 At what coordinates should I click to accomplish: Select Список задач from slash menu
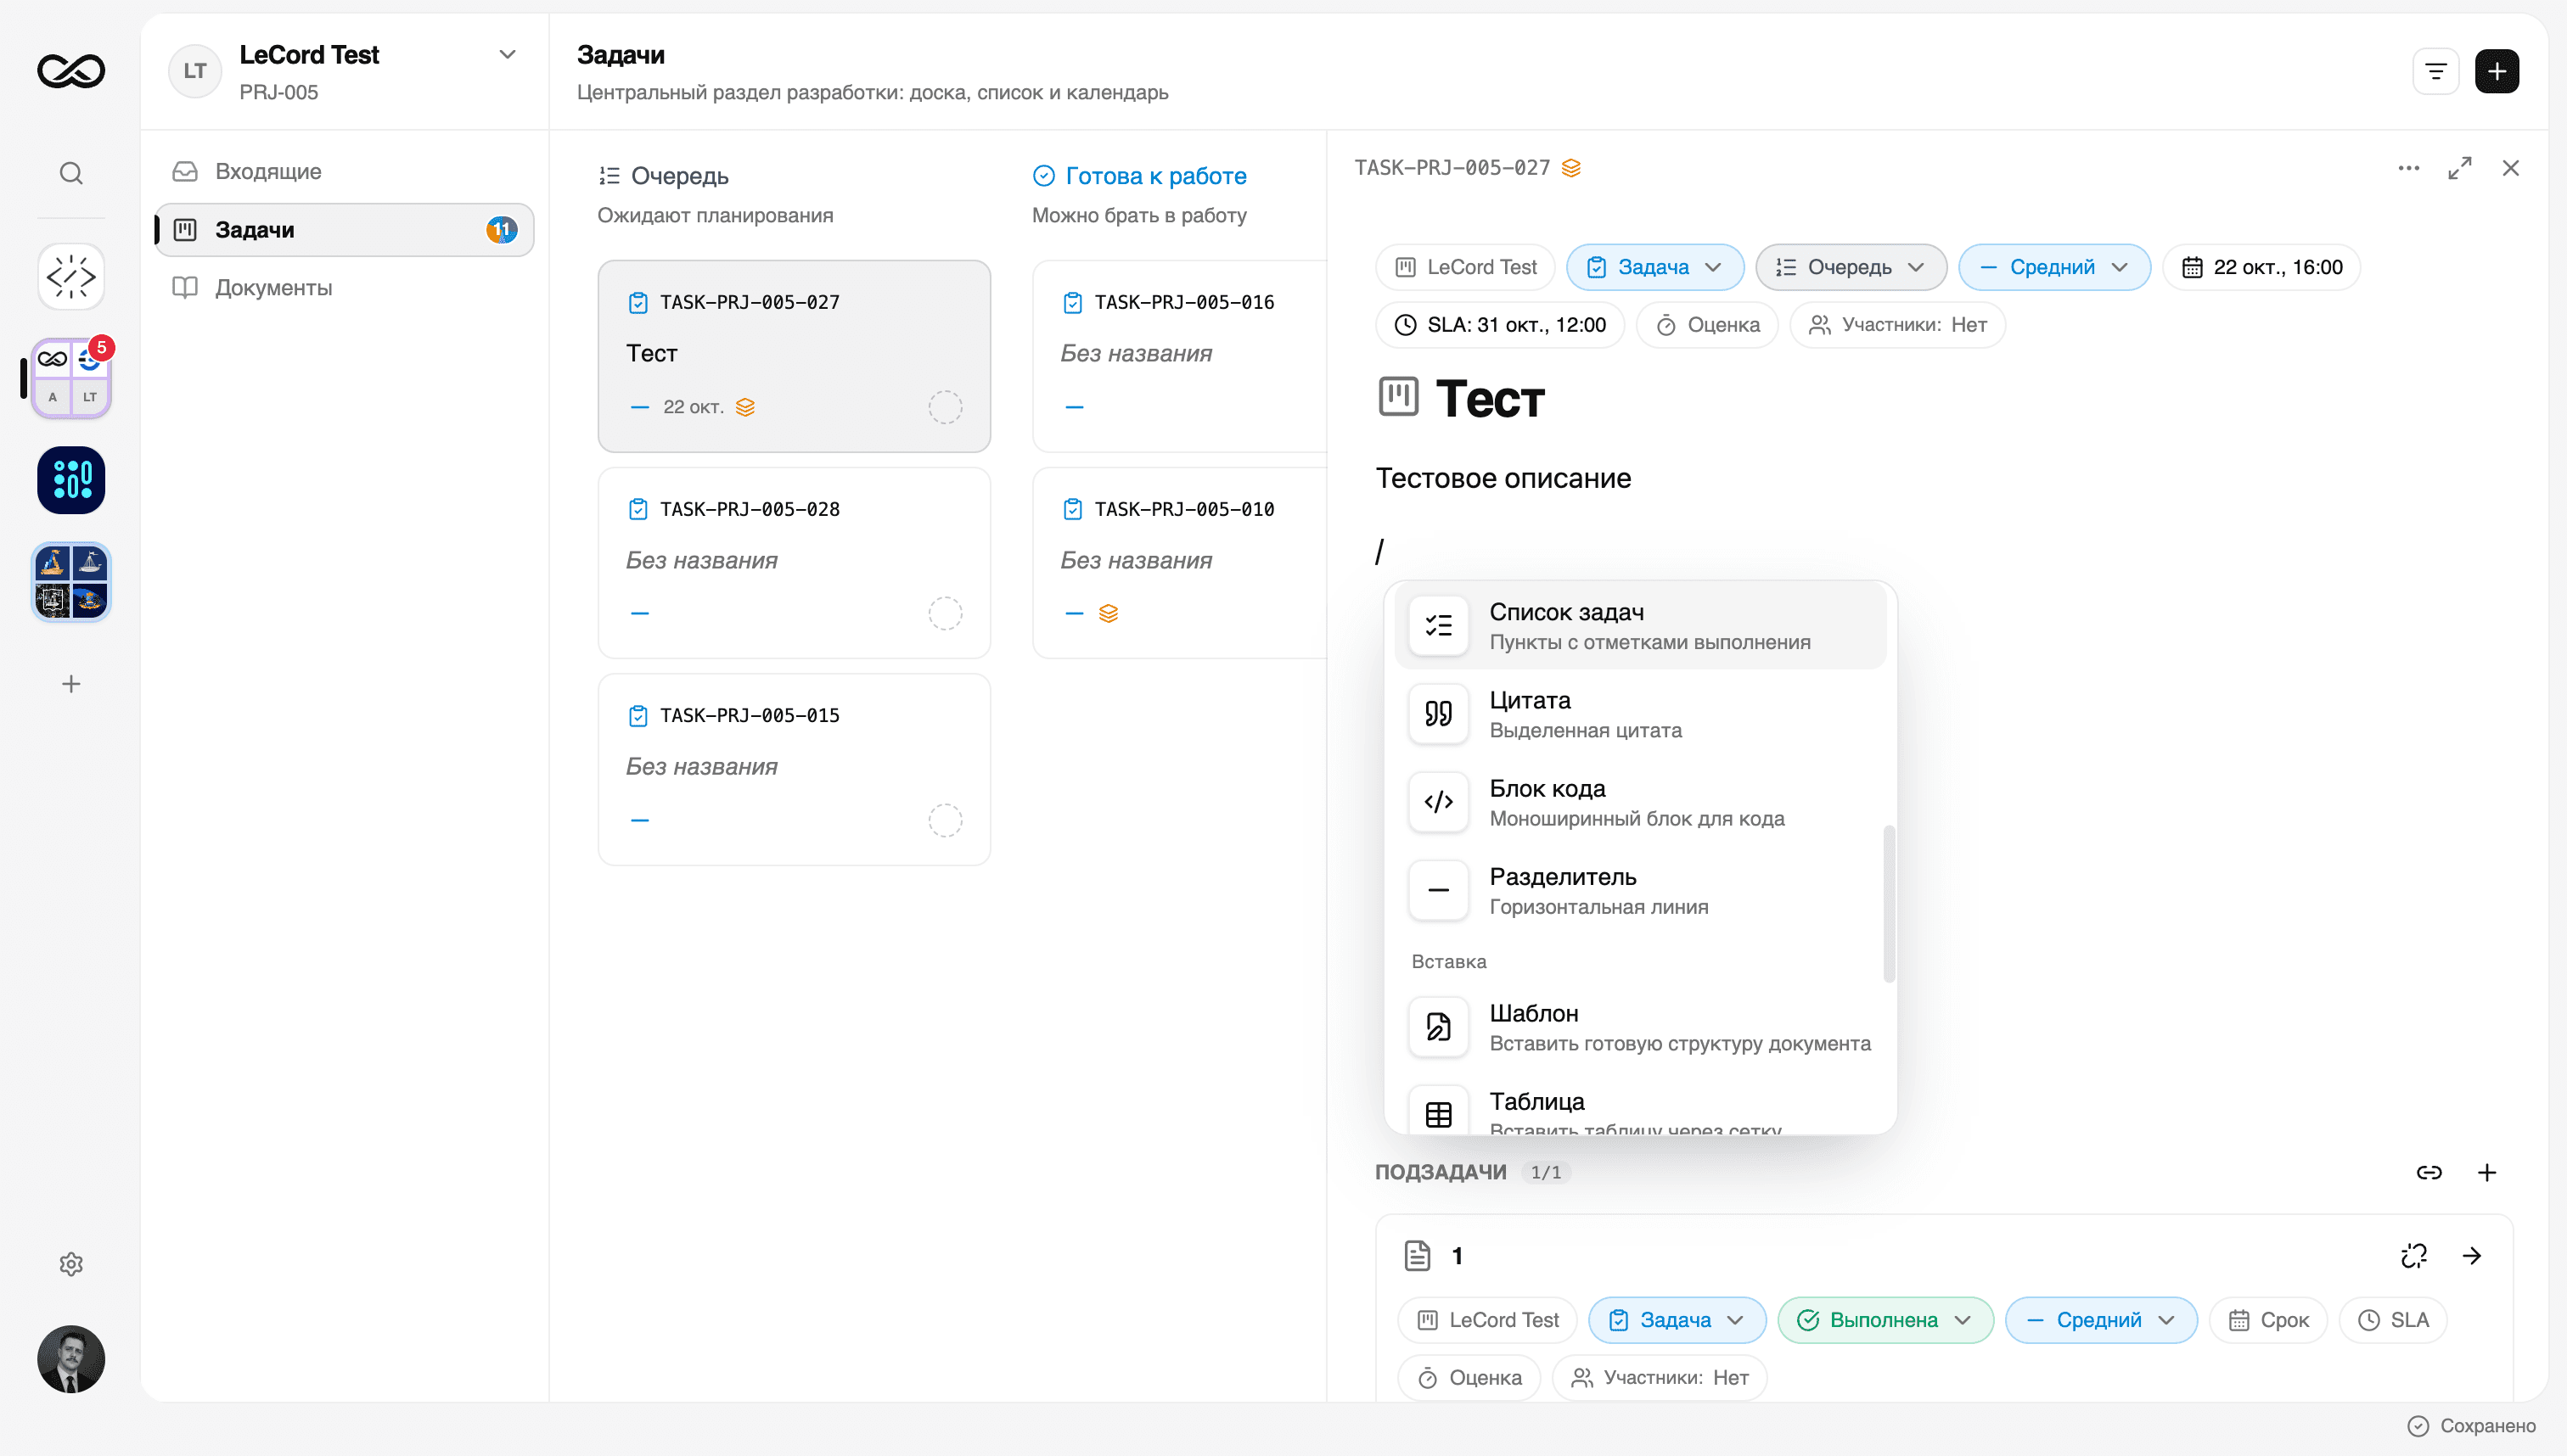1640,625
